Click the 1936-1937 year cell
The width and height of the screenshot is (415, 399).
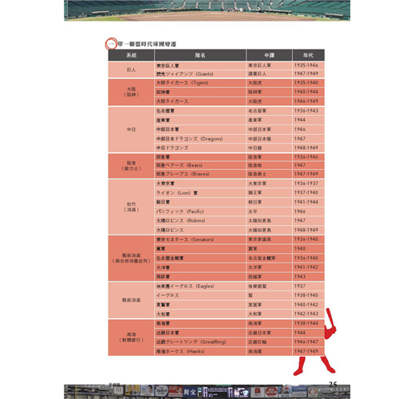click(x=308, y=184)
